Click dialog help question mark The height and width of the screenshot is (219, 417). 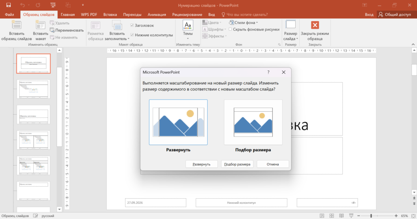click(x=268, y=72)
